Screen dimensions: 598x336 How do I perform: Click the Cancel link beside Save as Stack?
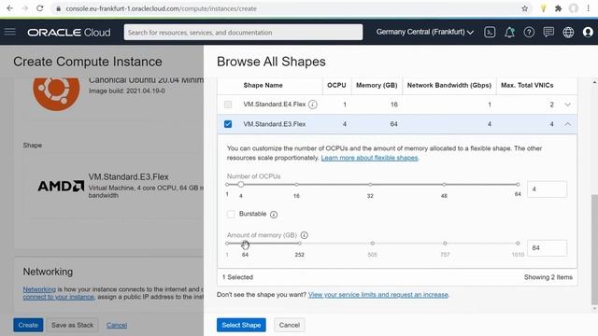pyautogui.click(x=117, y=325)
